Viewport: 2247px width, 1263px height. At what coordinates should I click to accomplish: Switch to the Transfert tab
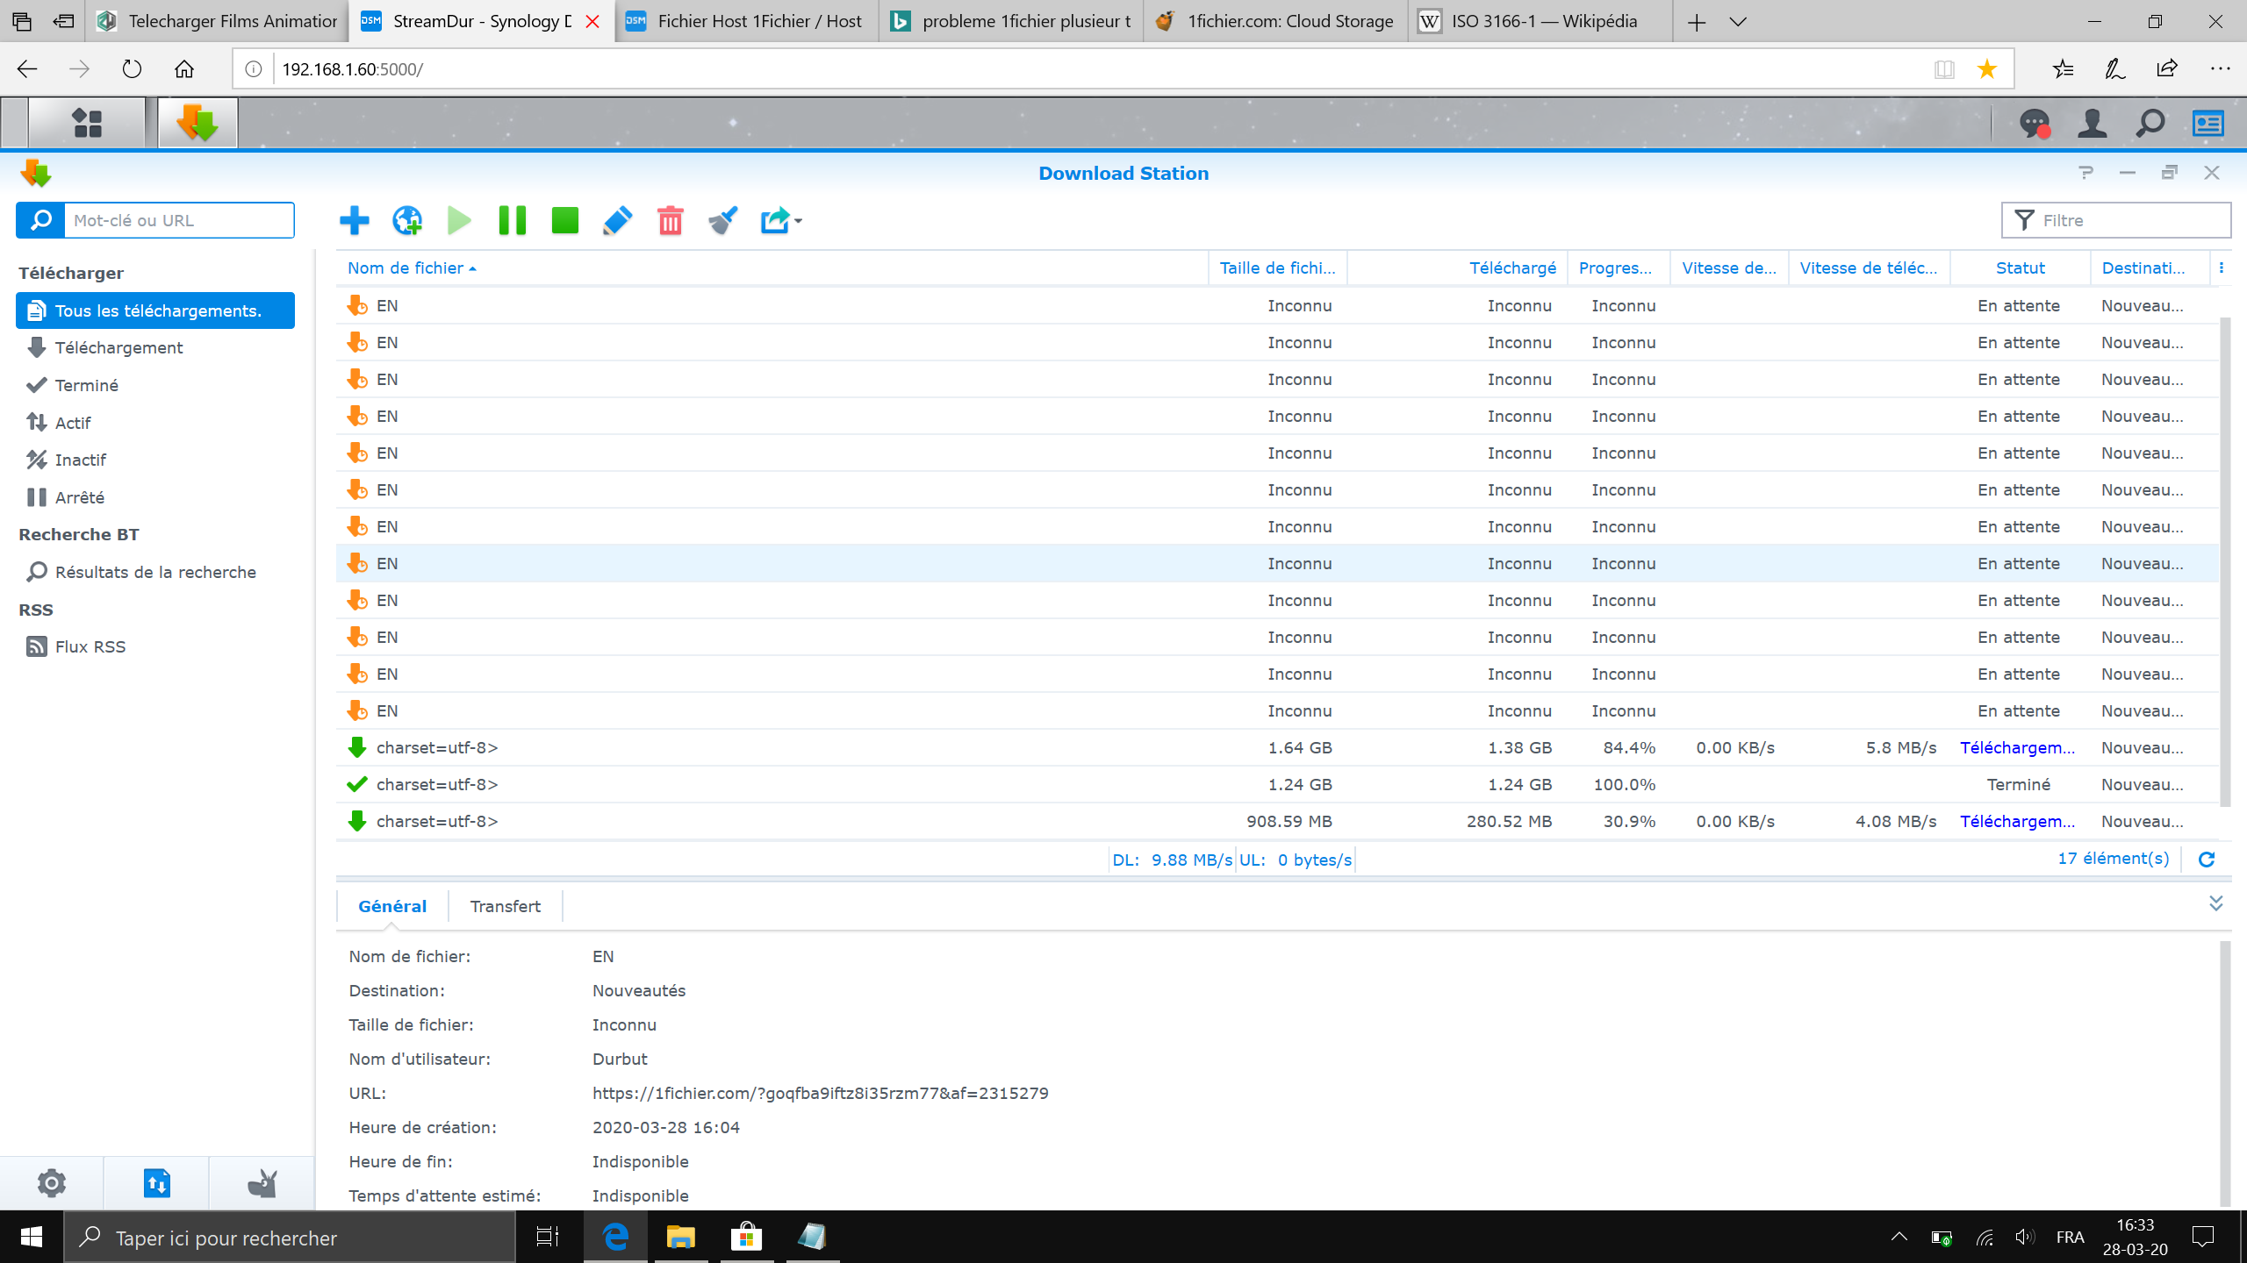pyautogui.click(x=505, y=906)
